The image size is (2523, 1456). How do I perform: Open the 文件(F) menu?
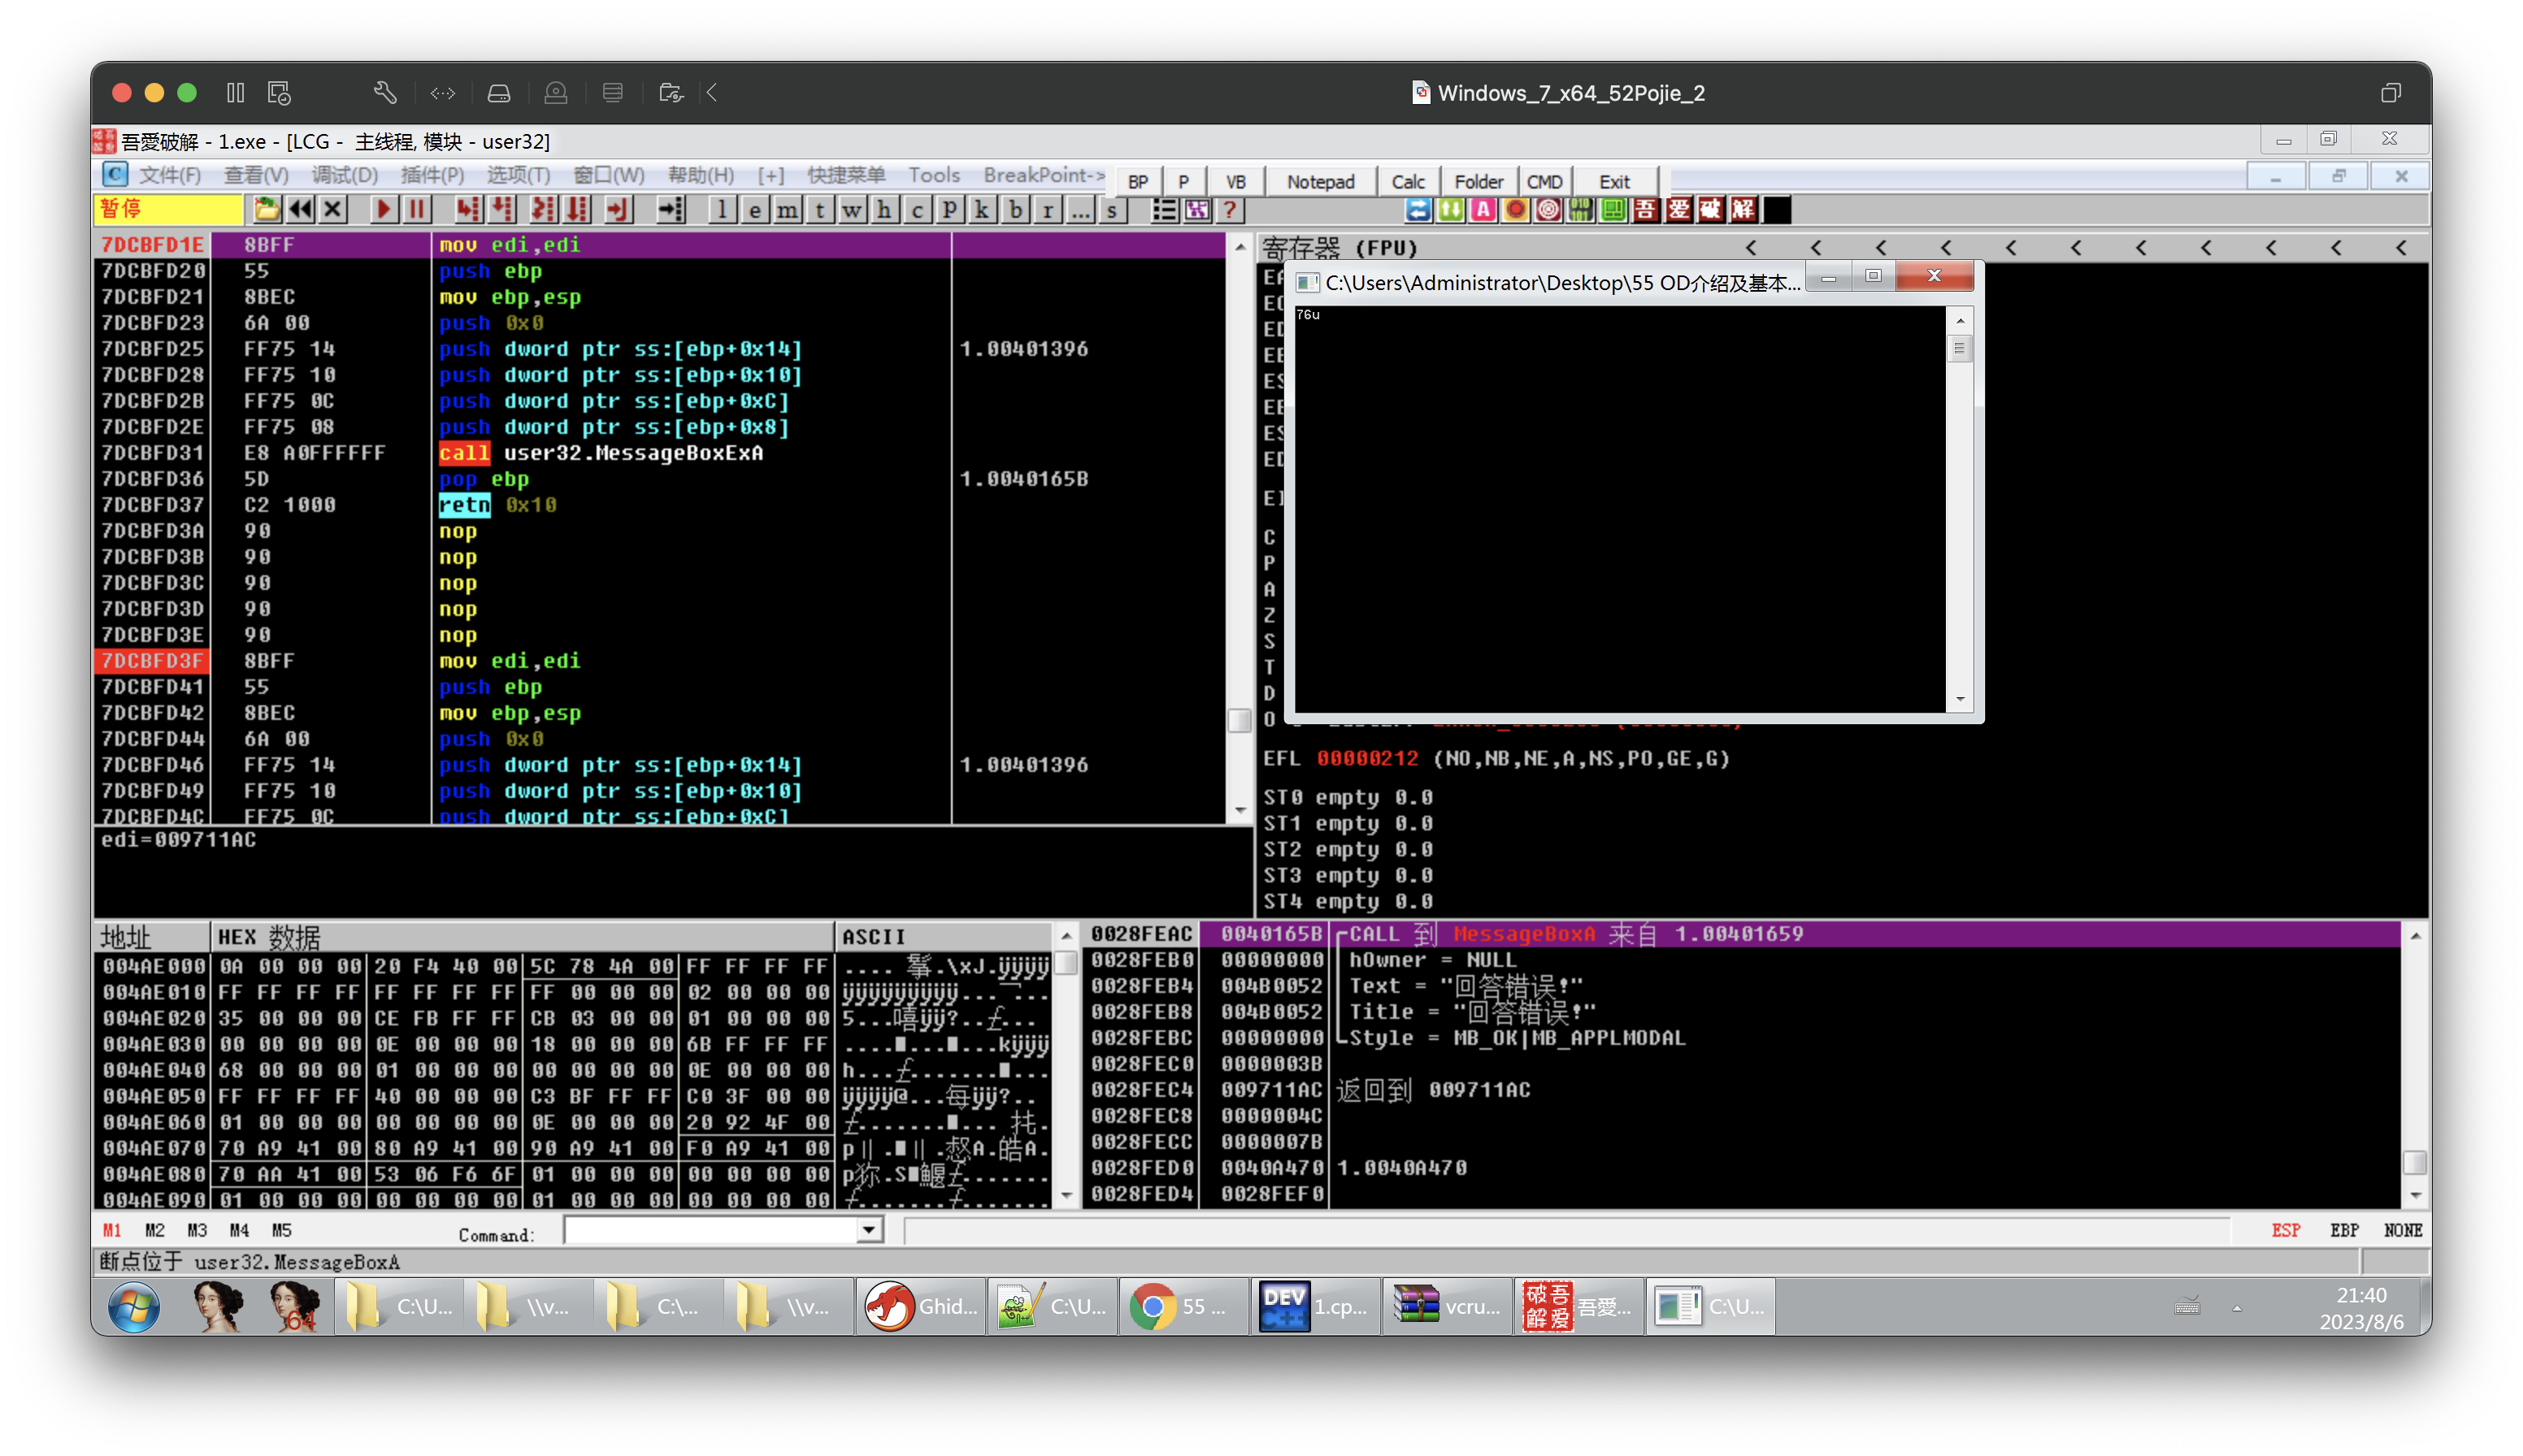coord(169,175)
